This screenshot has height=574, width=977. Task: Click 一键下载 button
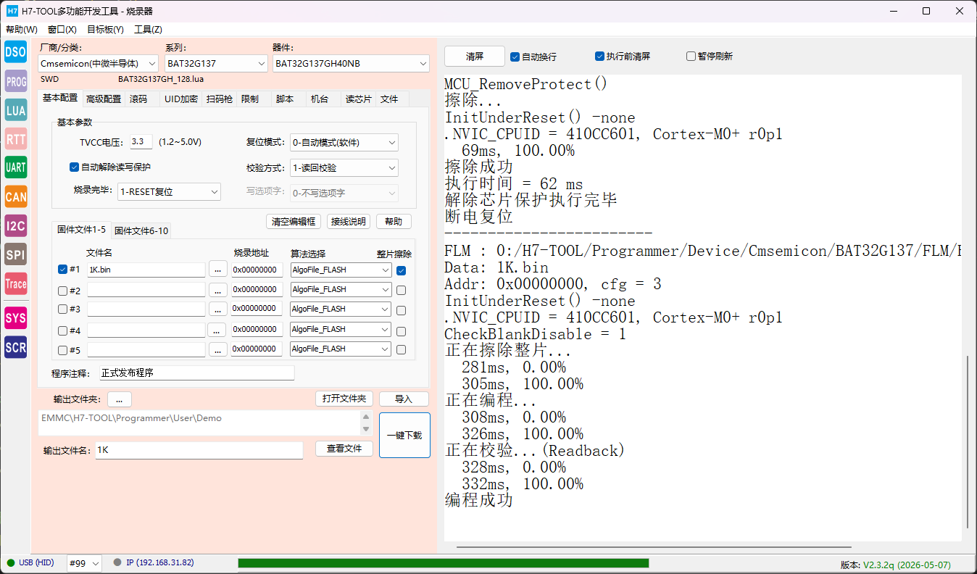(404, 435)
